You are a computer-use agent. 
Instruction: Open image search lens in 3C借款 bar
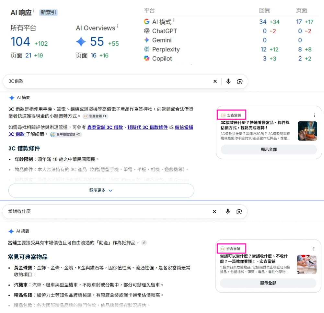tap(240, 81)
